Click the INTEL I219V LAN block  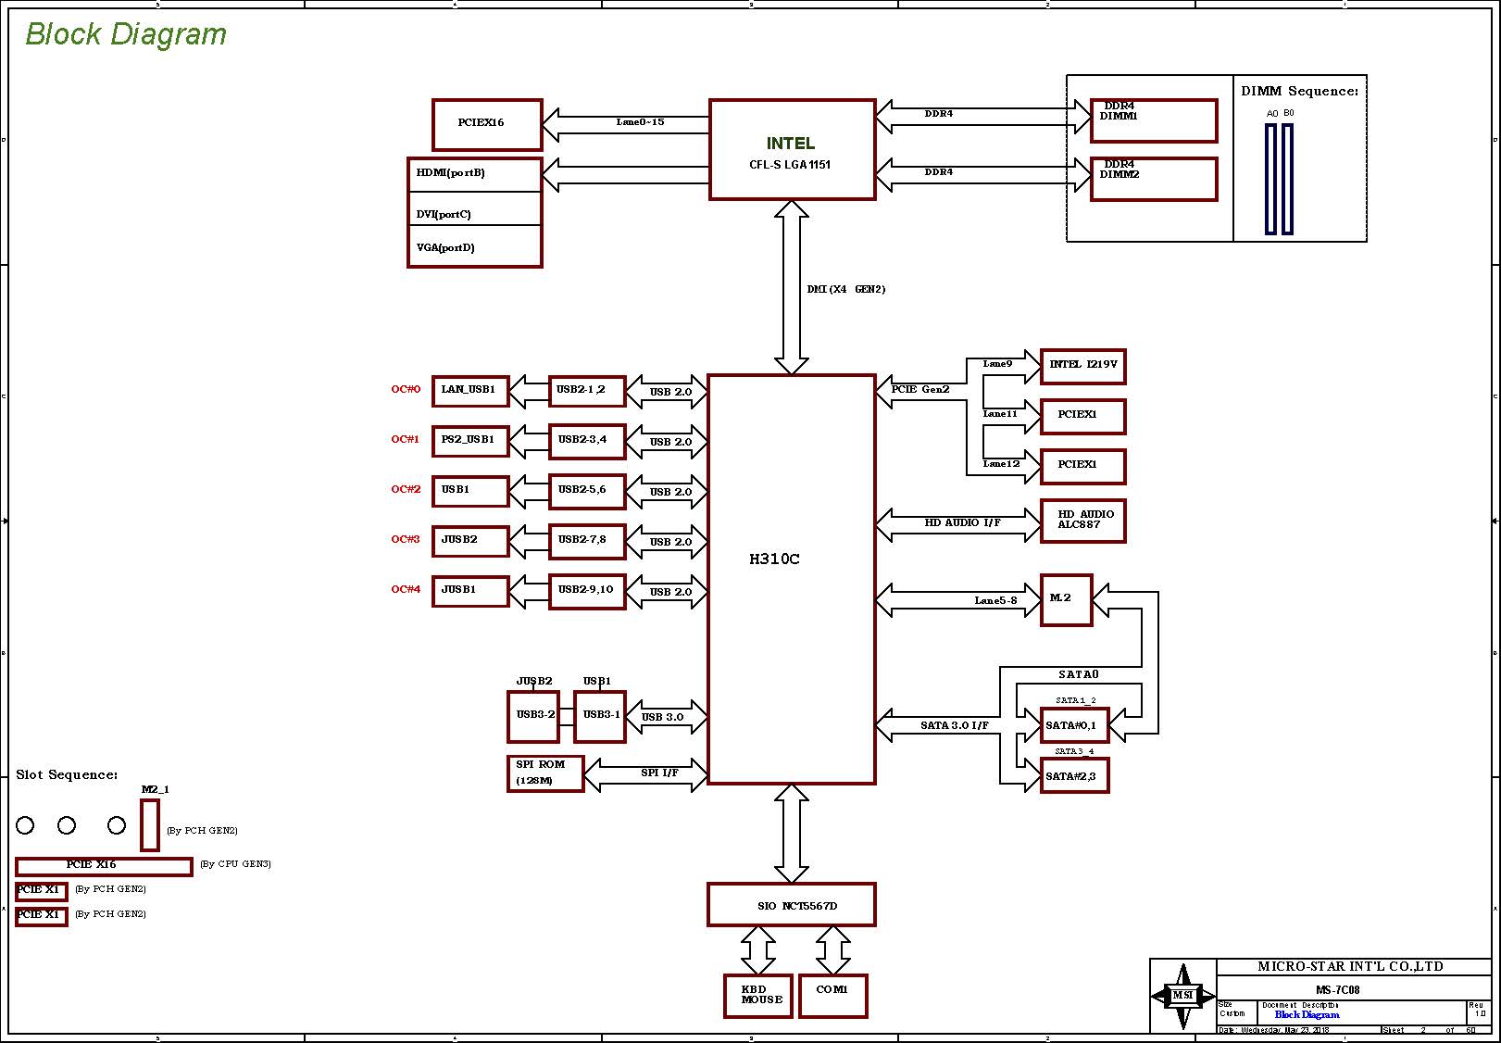pyautogui.click(x=1083, y=367)
